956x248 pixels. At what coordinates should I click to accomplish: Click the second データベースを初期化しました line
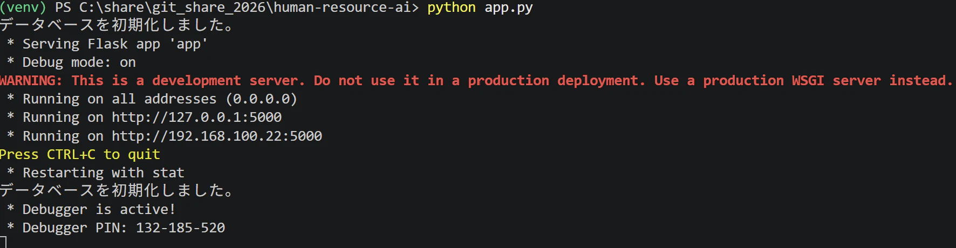(117, 190)
